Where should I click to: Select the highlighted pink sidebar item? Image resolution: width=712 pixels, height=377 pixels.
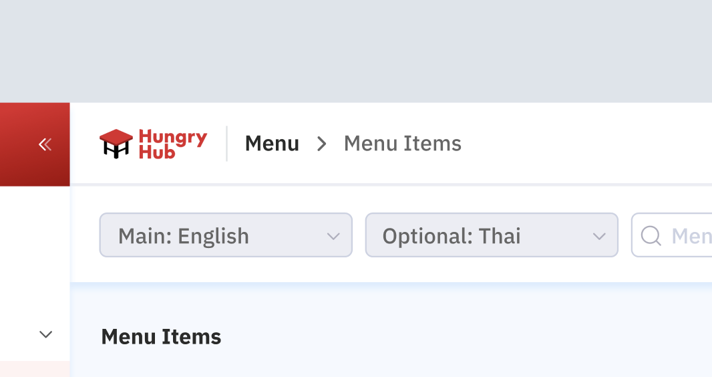pyautogui.click(x=35, y=369)
